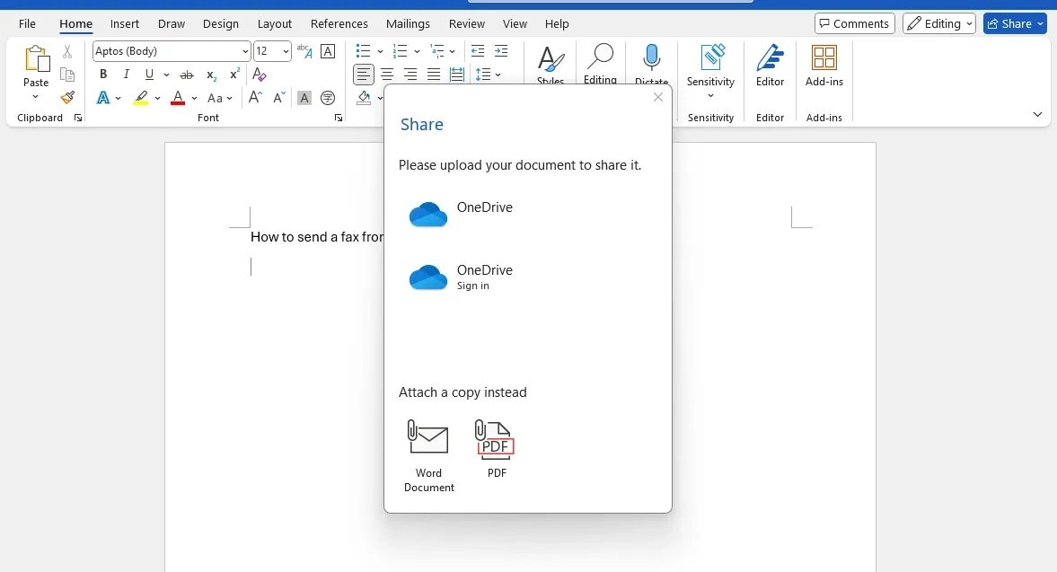Open the Aptos (Body) font name box
The image size is (1057, 572).
(172, 51)
